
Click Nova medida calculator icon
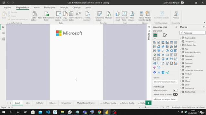(x=141, y=14)
